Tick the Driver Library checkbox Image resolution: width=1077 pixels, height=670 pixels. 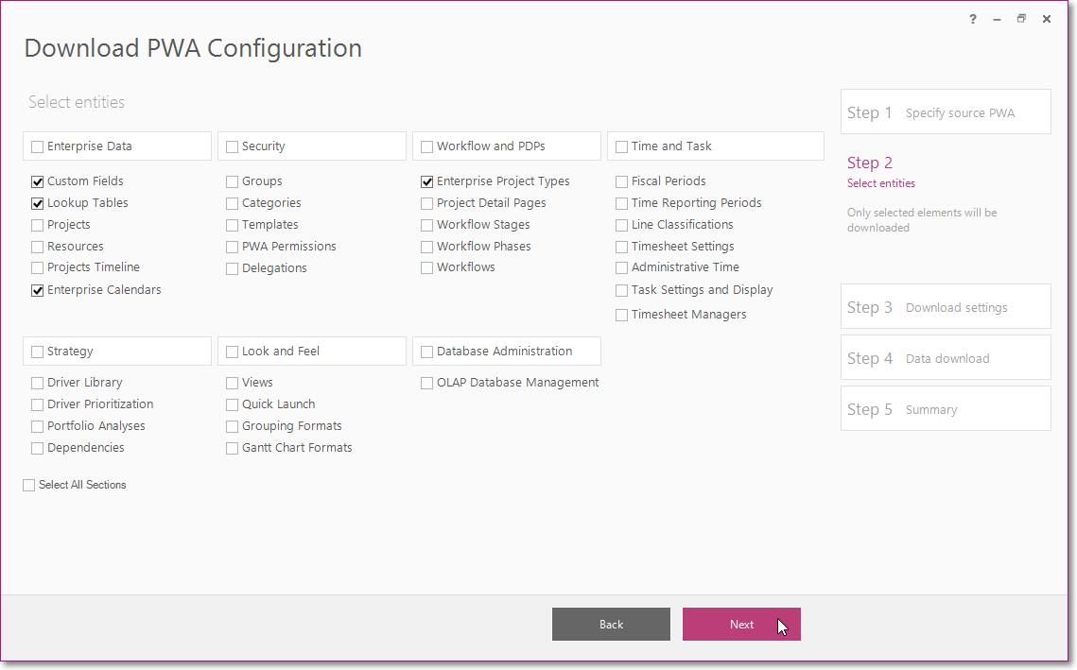[x=37, y=383]
